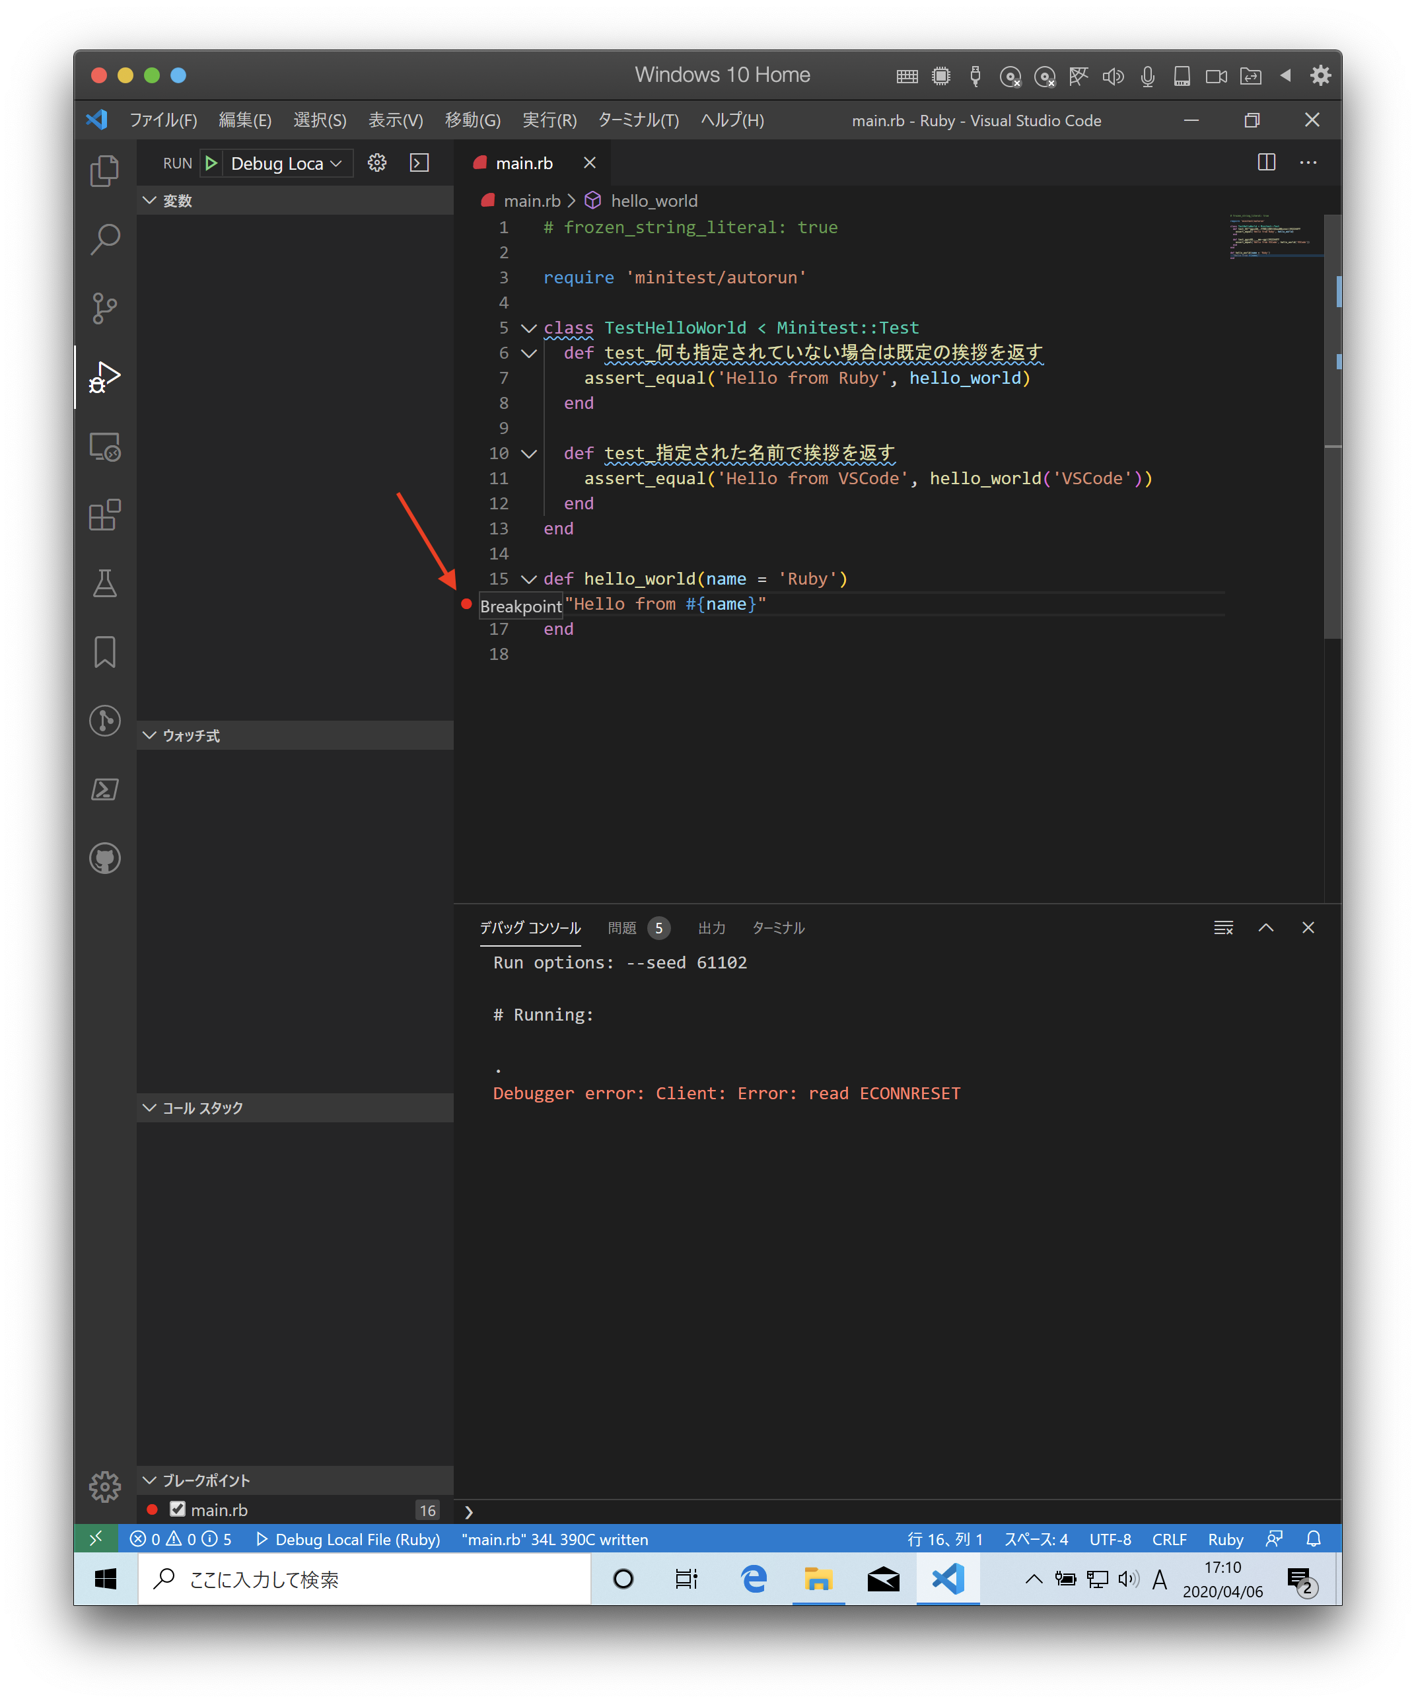The width and height of the screenshot is (1416, 1703).
Task: Open the Search view in the activity bar
Action: point(104,238)
